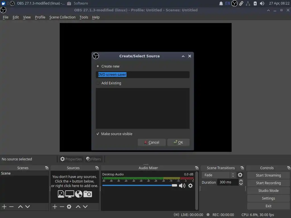
Task: Remove selected scene with minus icon
Action: [11, 207]
